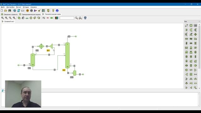Toggle the red valve icon in scheme toolbar

[x=48, y=18]
